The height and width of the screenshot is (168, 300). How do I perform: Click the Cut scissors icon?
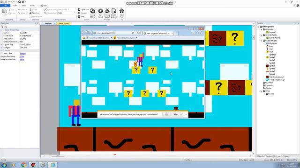pos(9,10)
